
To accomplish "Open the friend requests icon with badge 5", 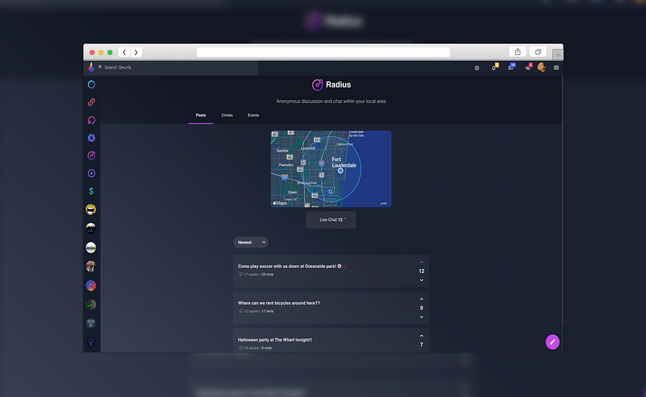I will (528, 67).
